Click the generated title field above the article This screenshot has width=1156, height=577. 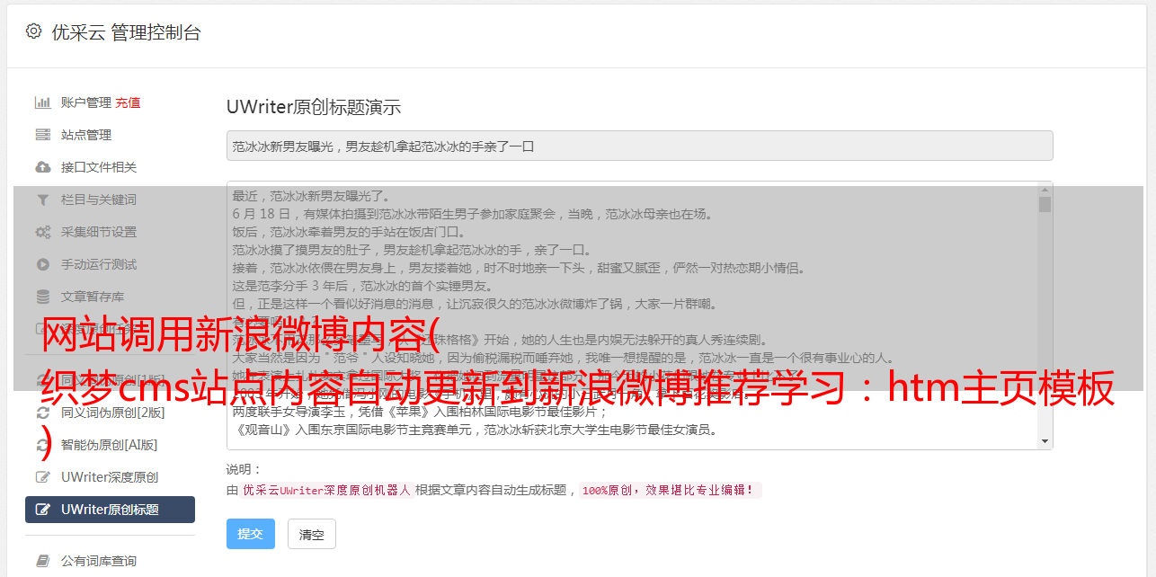tap(639, 146)
